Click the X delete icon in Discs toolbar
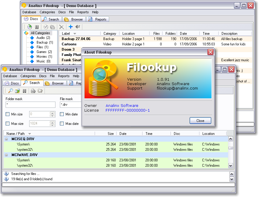The height and width of the screenshot is (197, 259). pos(61,27)
